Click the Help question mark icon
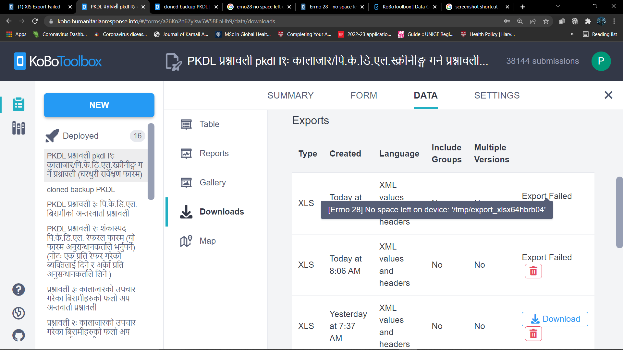Screen dimensions: 623x350 pyautogui.click(x=18, y=289)
